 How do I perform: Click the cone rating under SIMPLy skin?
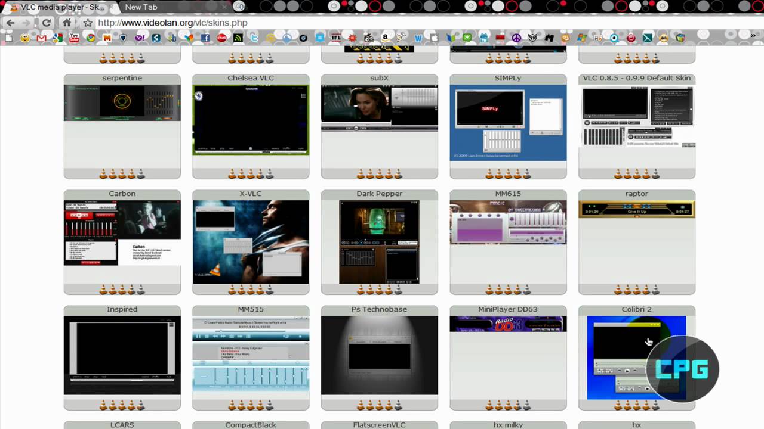(x=508, y=174)
